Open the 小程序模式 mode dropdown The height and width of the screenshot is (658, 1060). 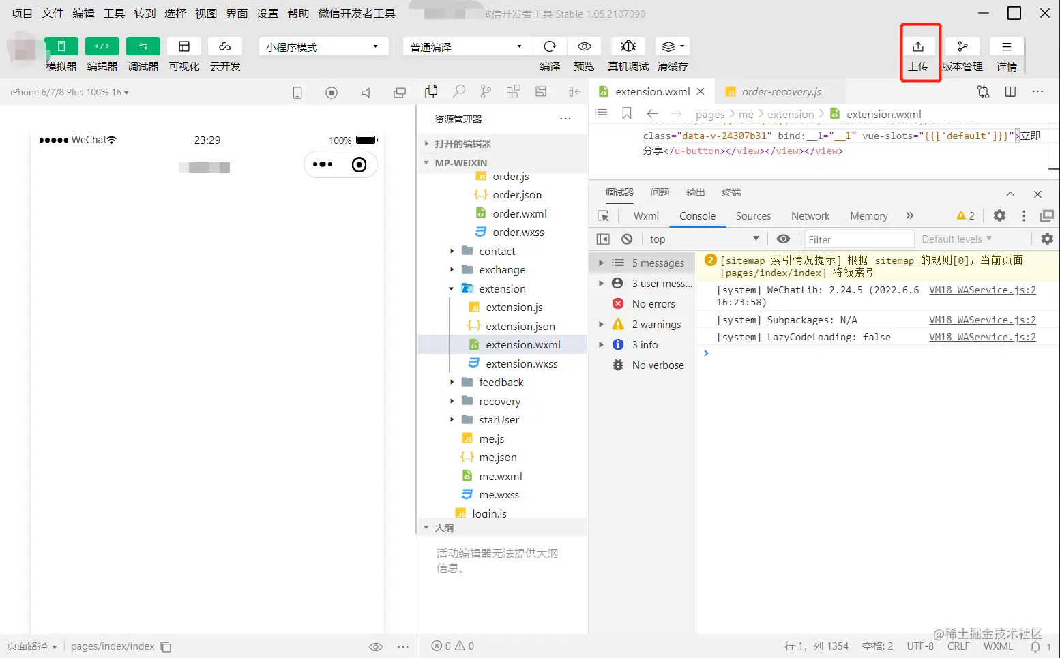(x=324, y=46)
